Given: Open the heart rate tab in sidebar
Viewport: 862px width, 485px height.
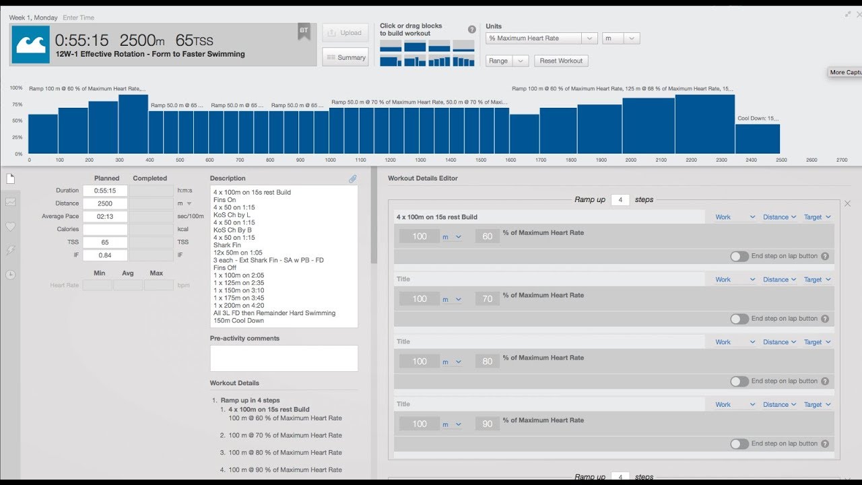Looking at the screenshot, I should click(x=10, y=226).
